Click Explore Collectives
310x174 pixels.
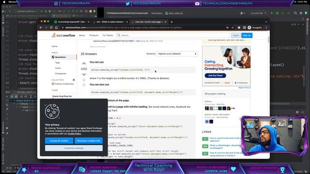[62, 84]
